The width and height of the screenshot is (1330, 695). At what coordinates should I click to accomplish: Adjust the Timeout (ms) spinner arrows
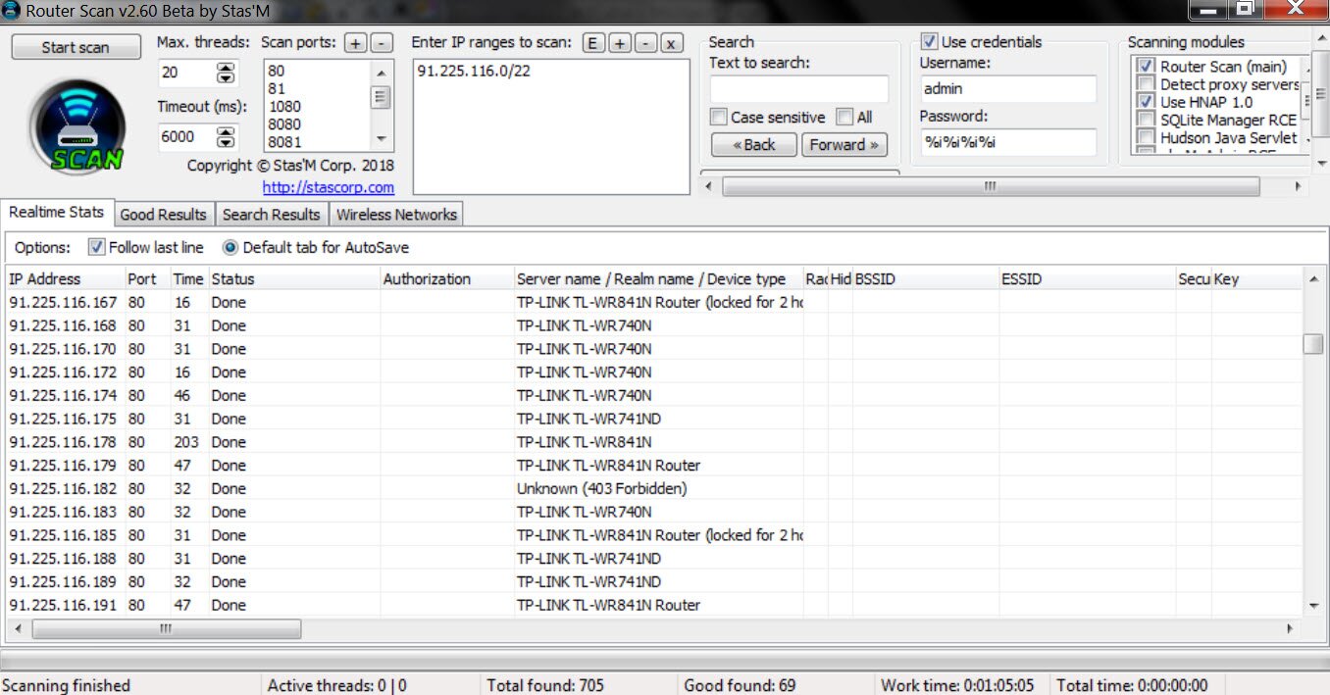coord(226,136)
